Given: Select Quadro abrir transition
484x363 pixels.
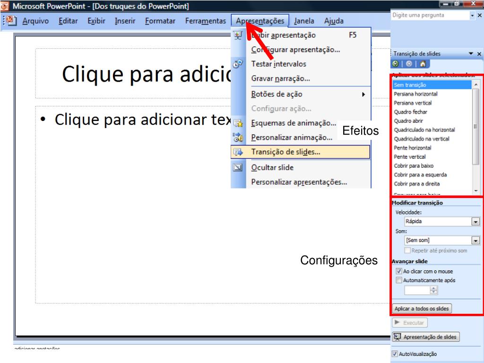Looking at the screenshot, I should (x=432, y=121).
